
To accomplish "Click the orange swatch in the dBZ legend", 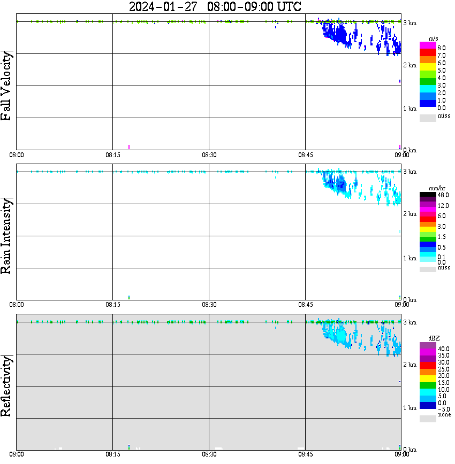I will 428,372.
